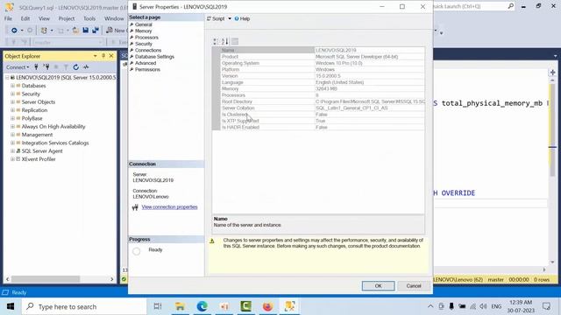561x315 pixels.
Task: Pin the Object Explorer panel
Action: pos(103,56)
